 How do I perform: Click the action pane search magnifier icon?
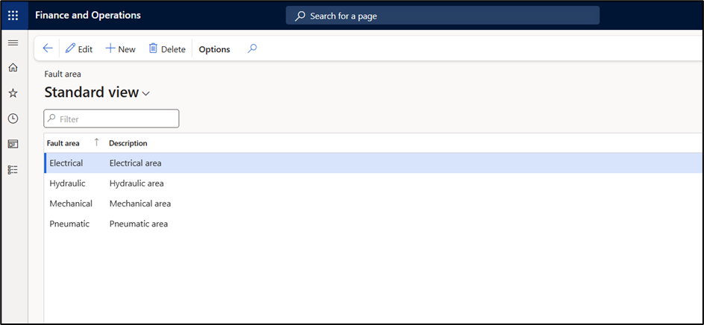click(252, 49)
